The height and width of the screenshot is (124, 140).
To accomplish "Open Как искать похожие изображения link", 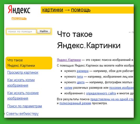I will coord(23,96).
